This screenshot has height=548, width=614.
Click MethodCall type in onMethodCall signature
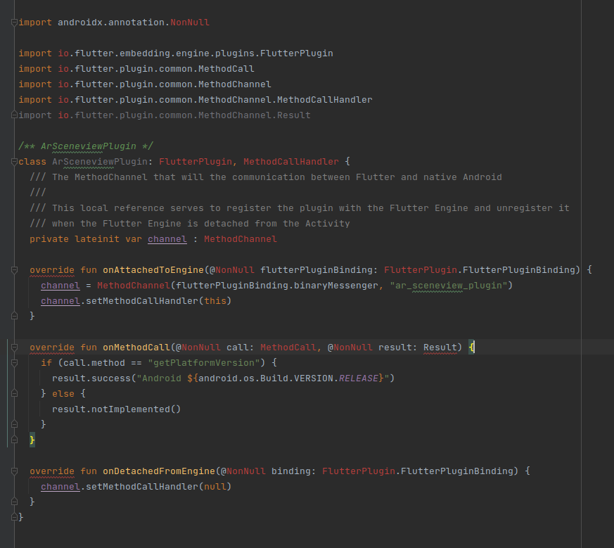[x=288, y=348]
